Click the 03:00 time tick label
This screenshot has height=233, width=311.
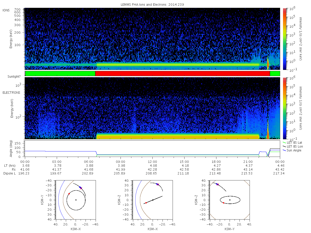point(57,162)
